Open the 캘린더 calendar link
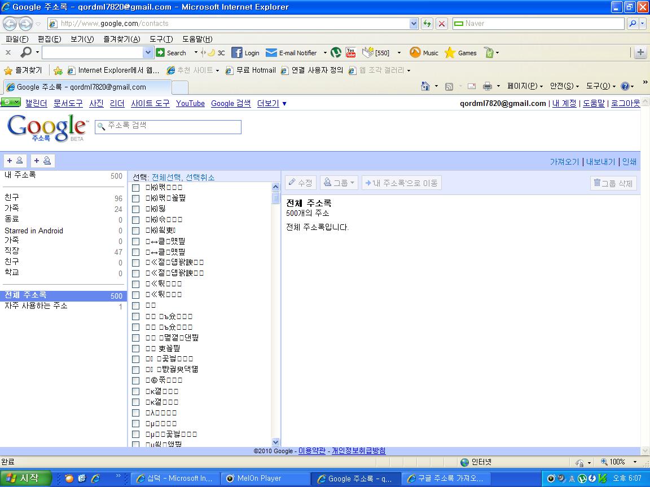Screen dimensions: 650x487 point(36,104)
